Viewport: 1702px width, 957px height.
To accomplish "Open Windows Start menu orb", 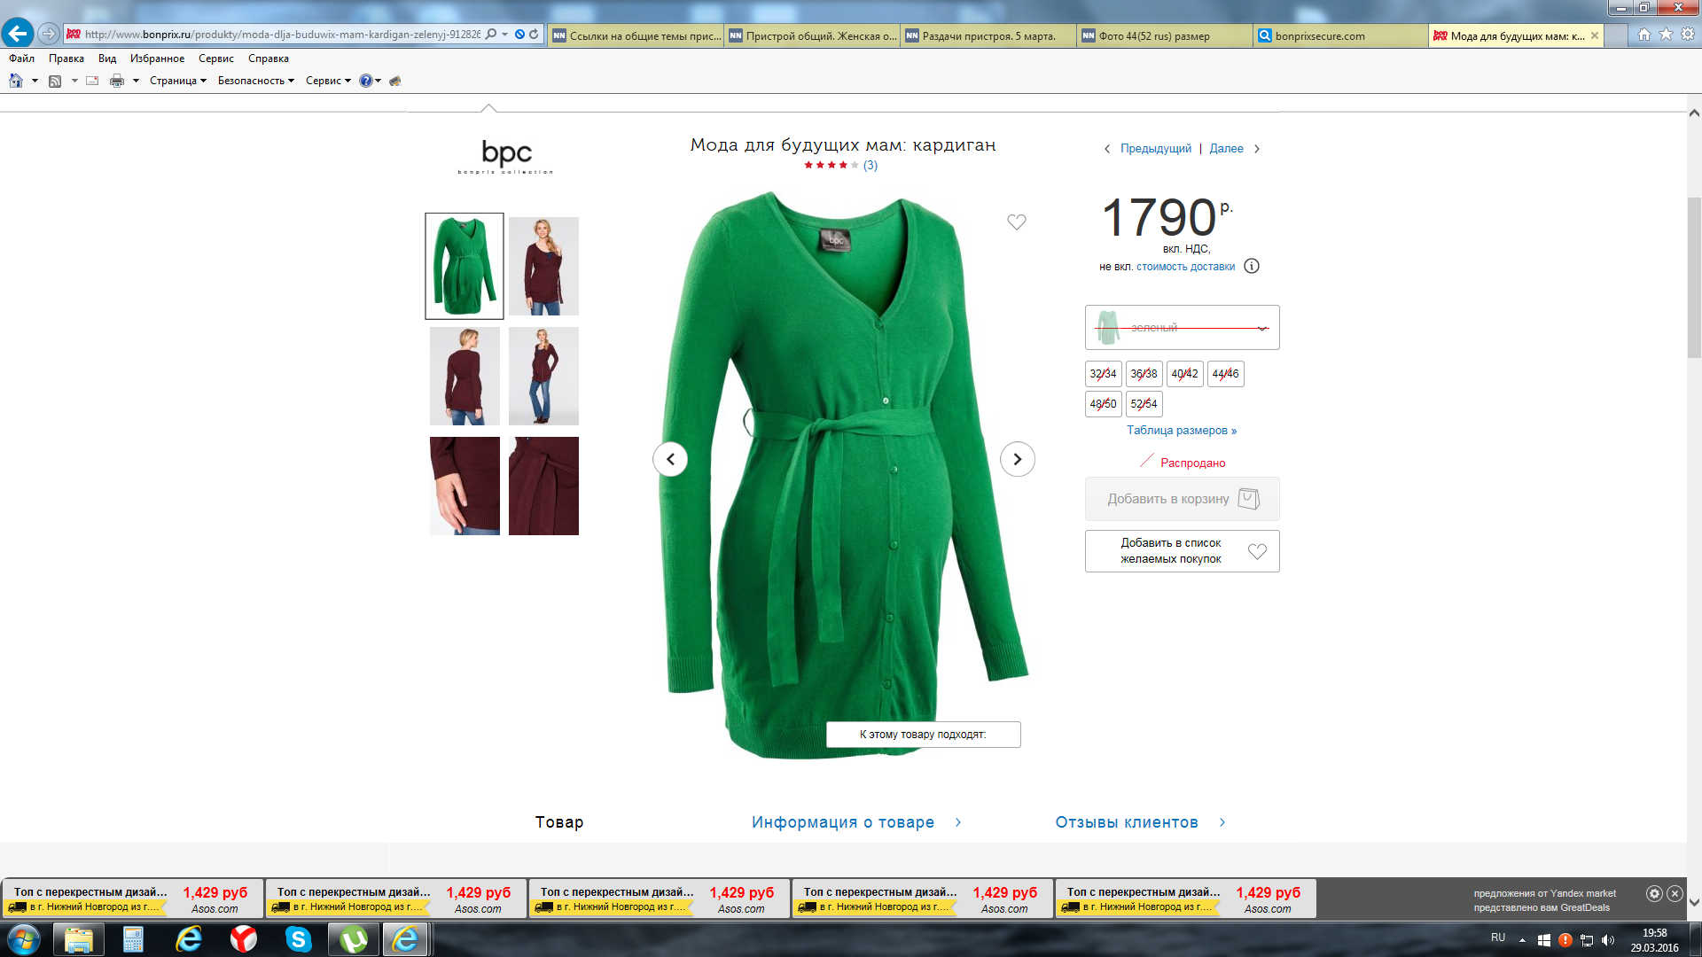I will tap(24, 938).
